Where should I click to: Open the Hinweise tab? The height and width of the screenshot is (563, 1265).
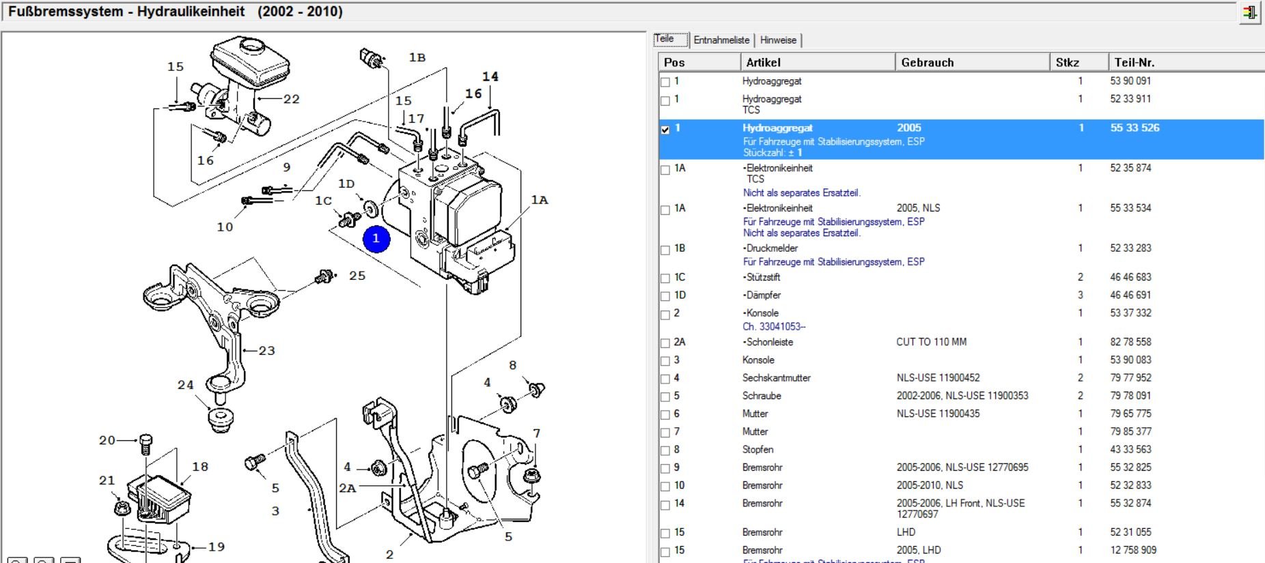(x=778, y=40)
